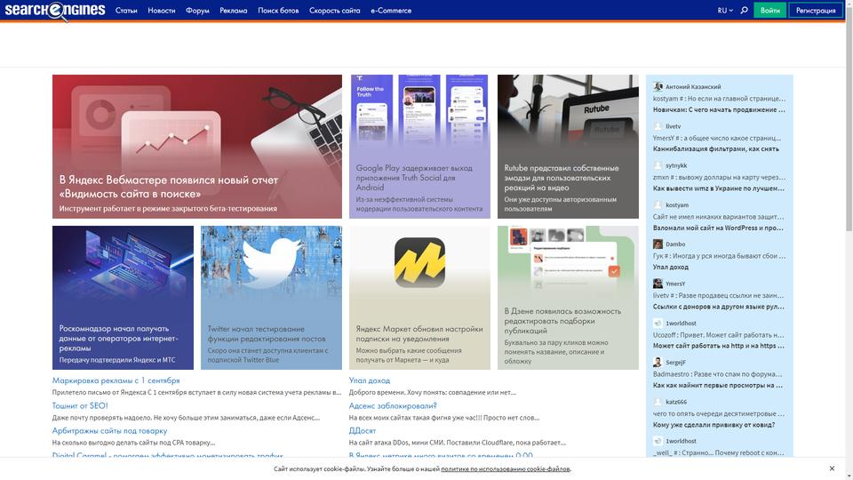The height and width of the screenshot is (480, 853).
Task: Open Ссылки с доноров на другом языке topic
Action: tap(719, 307)
